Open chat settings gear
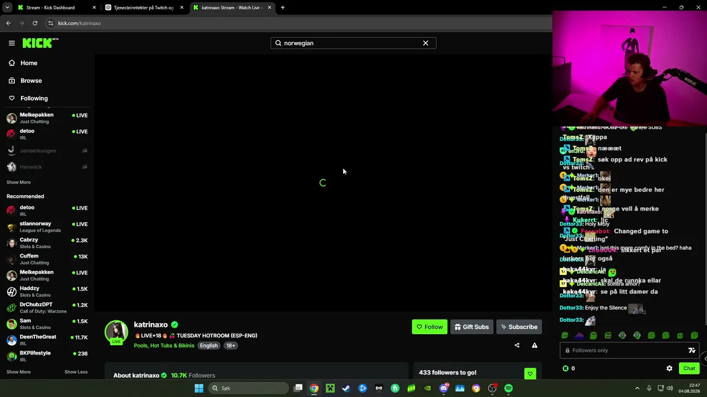The image size is (707, 397). tap(669, 368)
